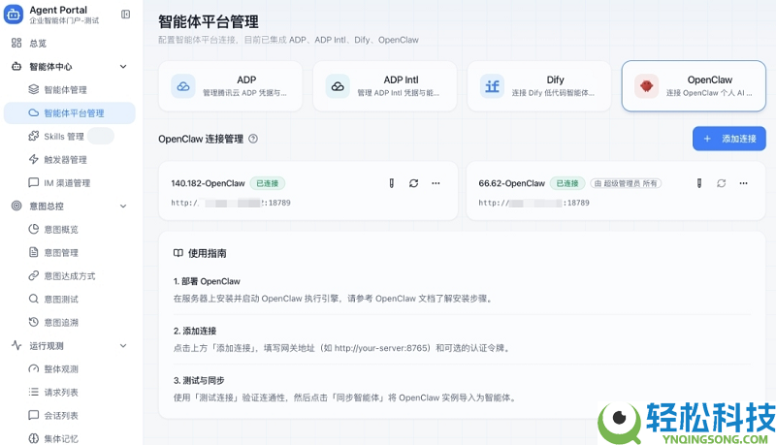The image size is (776, 445).
Task: Click the 意图测试 search icon
Action: [33, 299]
